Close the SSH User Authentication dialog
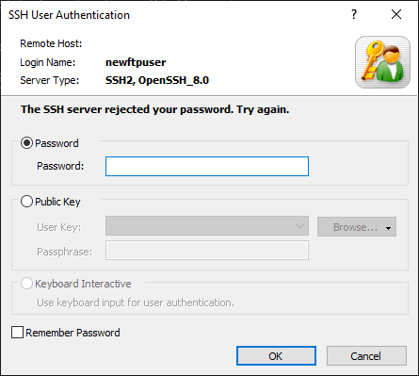Screen dimensions: 419x376 396,14
